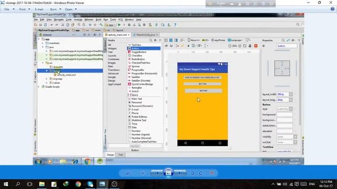This screenshot has height=189, width=337.
Task: Expand the mipmap folder arrow
Action: tap(46, 79)
